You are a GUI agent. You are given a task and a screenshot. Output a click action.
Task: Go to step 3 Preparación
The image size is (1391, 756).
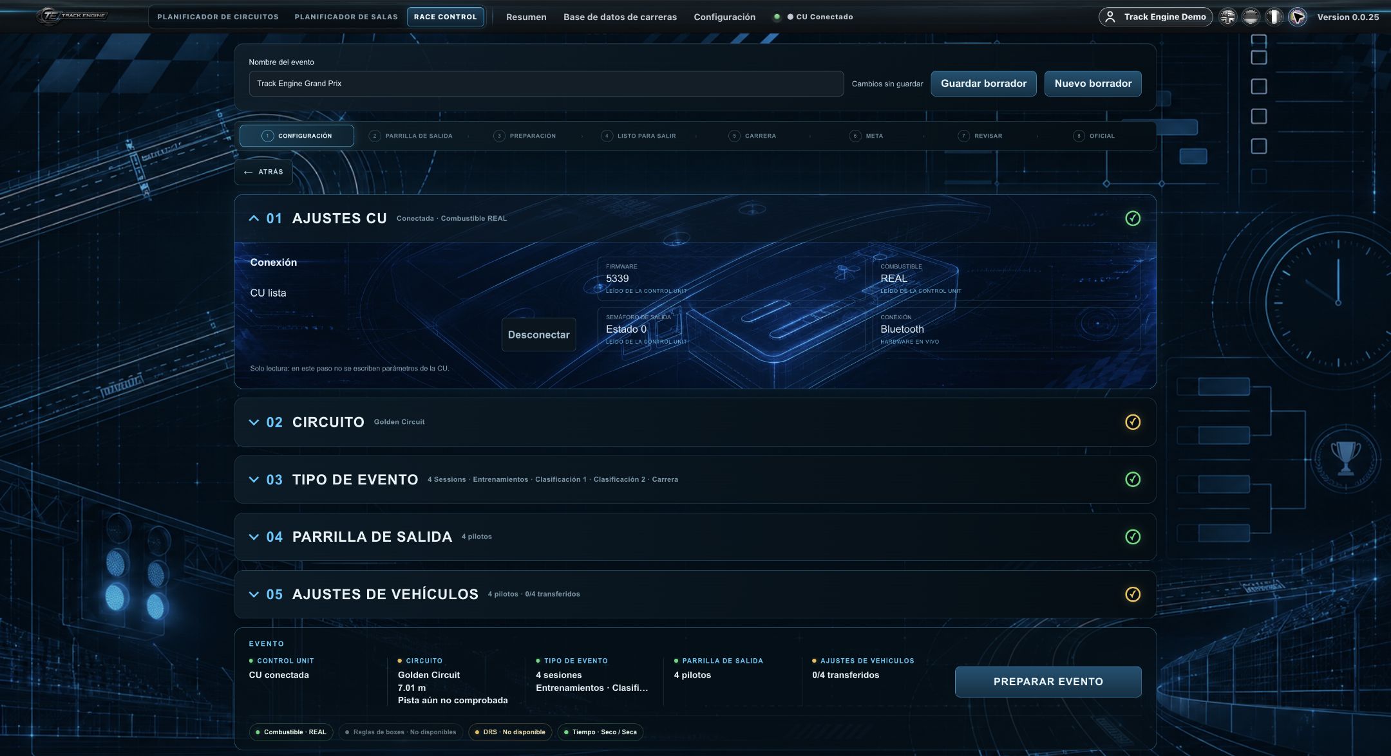525,136
